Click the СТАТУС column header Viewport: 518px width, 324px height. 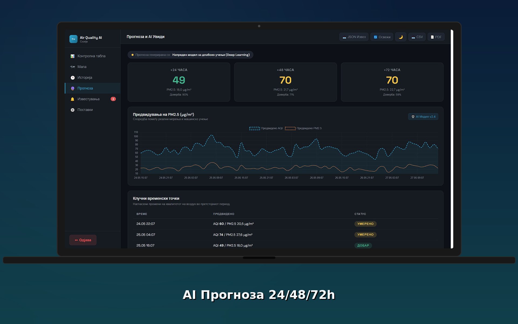[360, 214]
